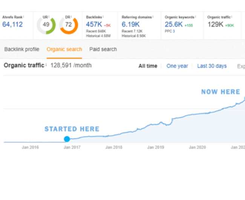
Task: Open the 25.6K organic keywords figure
Action: [x=173, y=25]
